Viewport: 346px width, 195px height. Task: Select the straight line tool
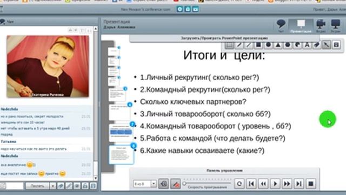point(249,45)
